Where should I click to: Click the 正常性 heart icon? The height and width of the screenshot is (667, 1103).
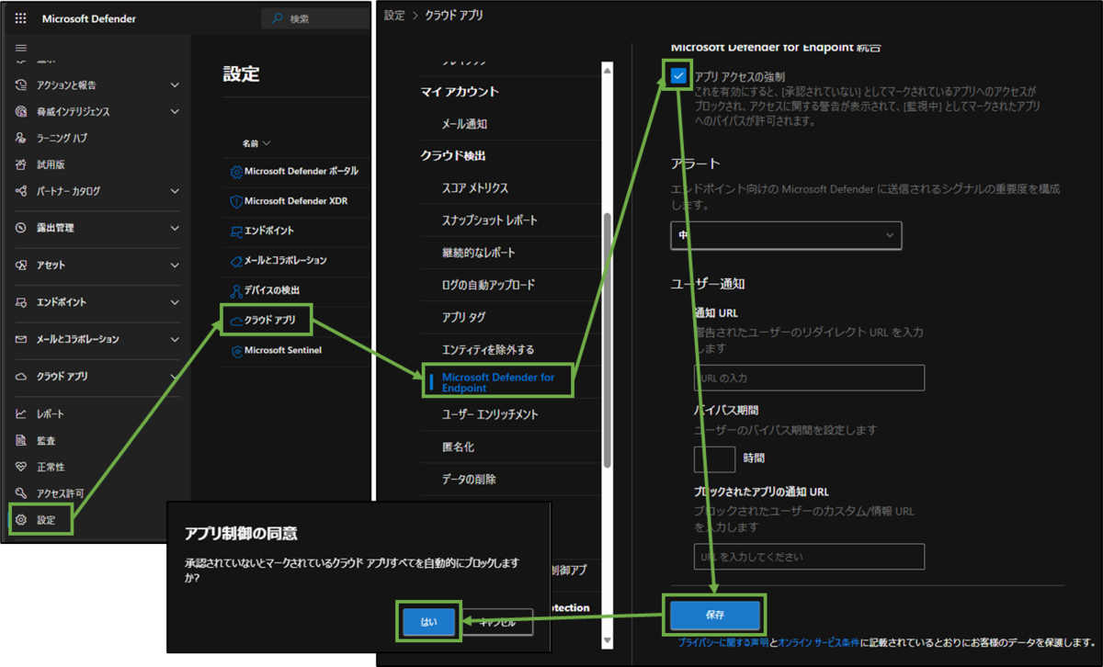click(x=21, y=467)
